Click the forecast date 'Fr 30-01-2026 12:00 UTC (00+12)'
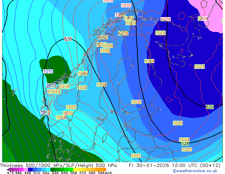The image size is (225, 174). [x=175, y=165]
